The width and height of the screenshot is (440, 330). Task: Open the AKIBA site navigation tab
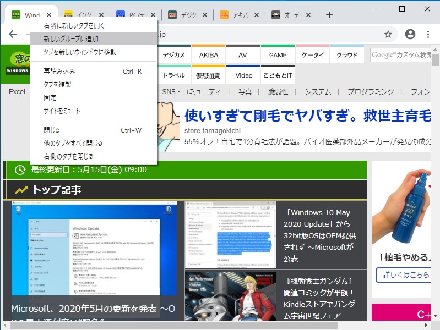209,54
